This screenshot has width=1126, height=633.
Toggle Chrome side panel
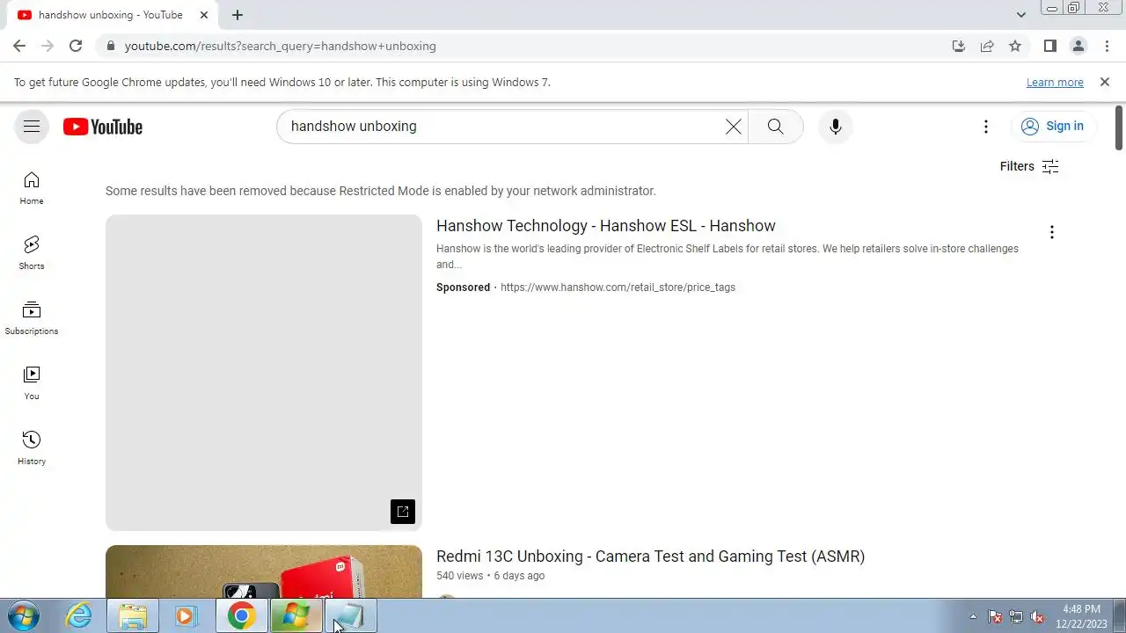coord(1050,46)
